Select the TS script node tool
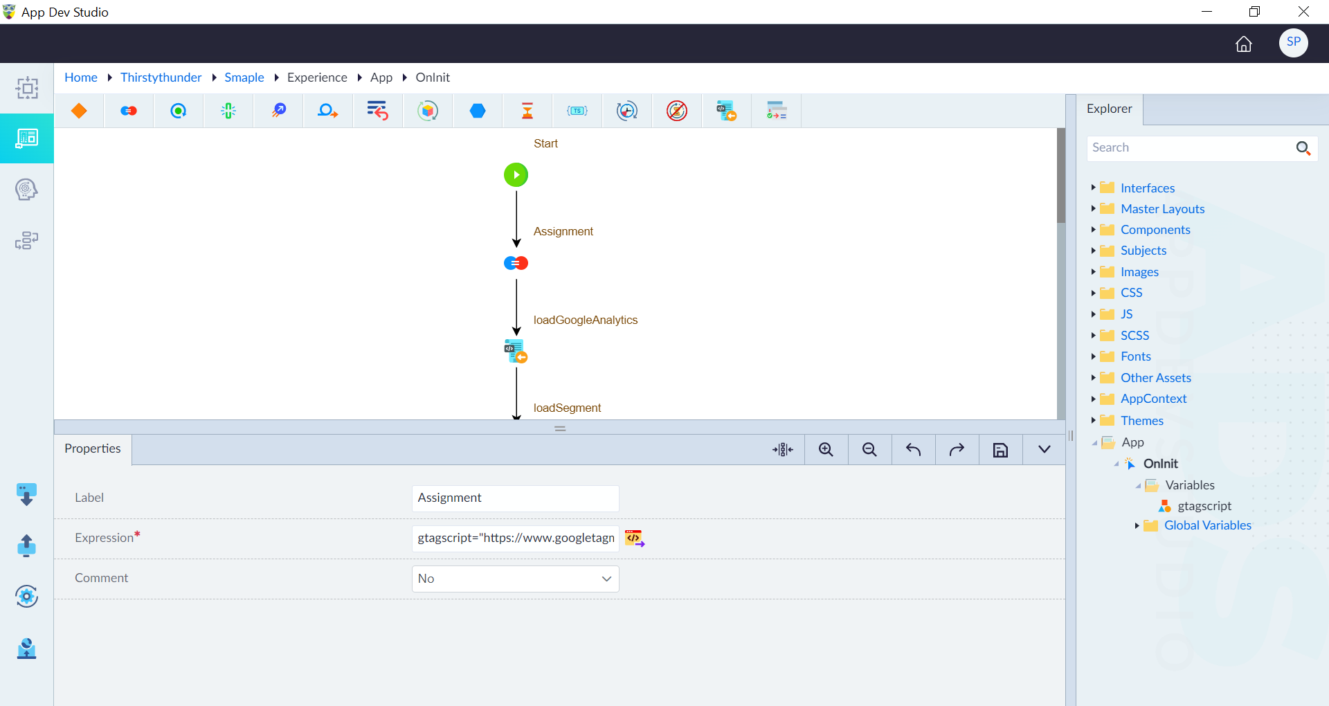Screen dimensions: 1329x706 (x=577, y=111)
